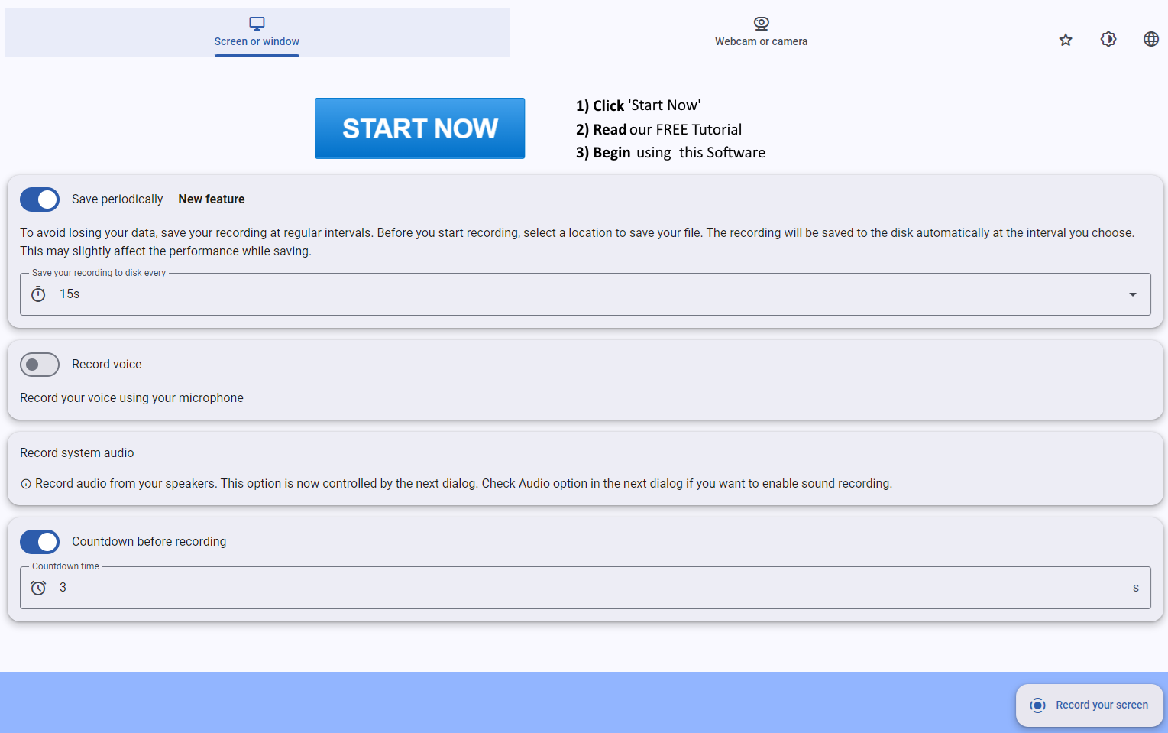1168x733 pixels.
Task: Click the START NOW banner button
Action: (419, 128)
